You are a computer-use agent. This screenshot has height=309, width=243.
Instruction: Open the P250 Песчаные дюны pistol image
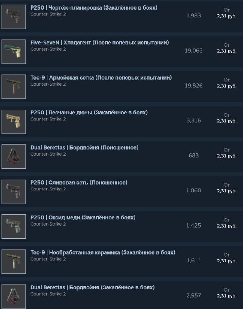click(14, 122)
